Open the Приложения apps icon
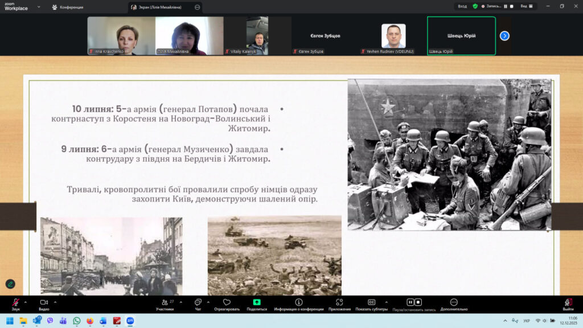Viewport: 583px width, 328px height. 339,302
